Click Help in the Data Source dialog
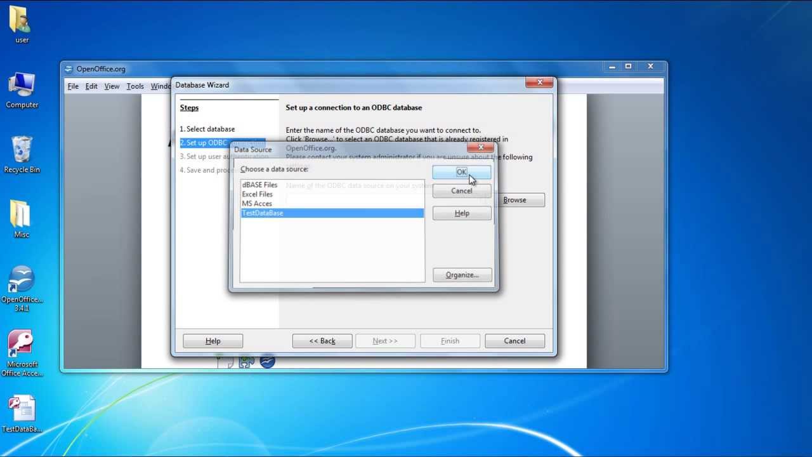812x457 pixels. pyautogui.click(x=462, y=213)
